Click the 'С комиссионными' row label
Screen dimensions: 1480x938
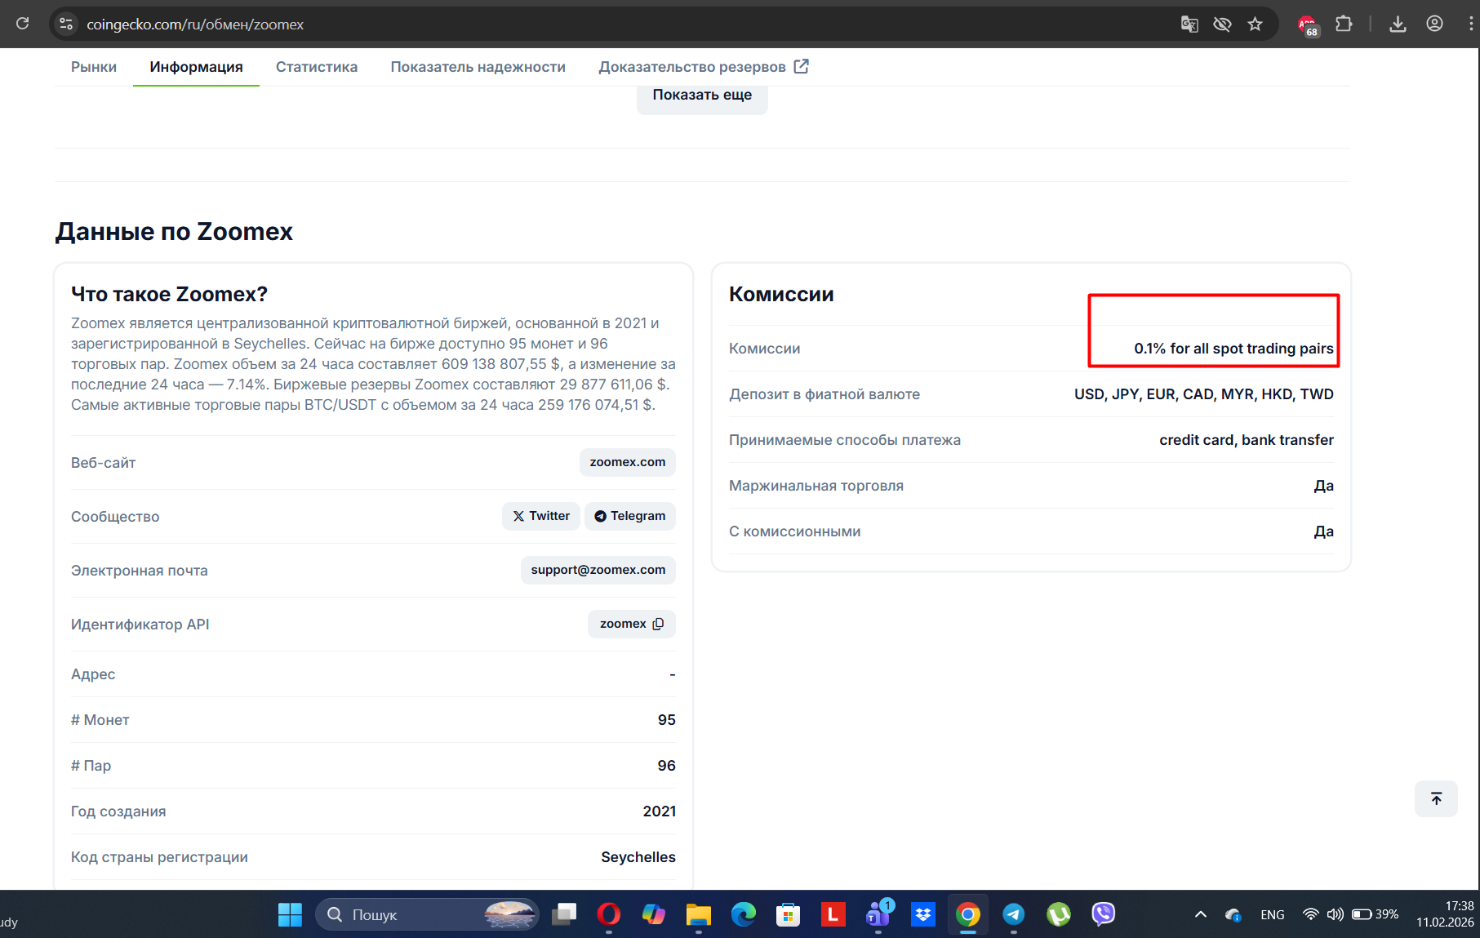[795, 531]
